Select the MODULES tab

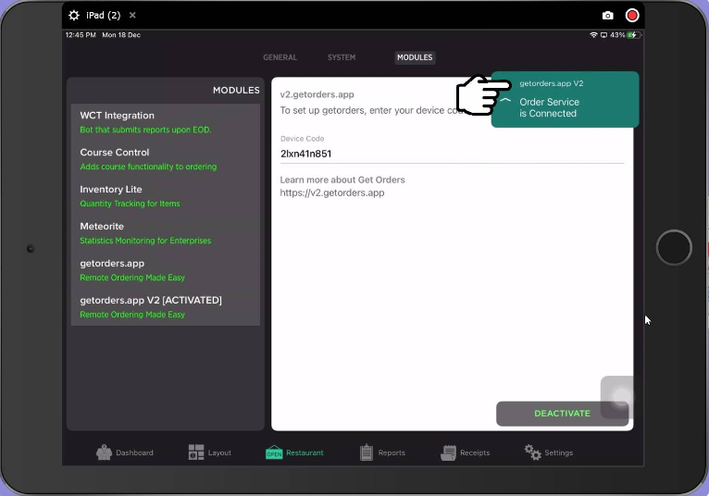click(415, 57)
